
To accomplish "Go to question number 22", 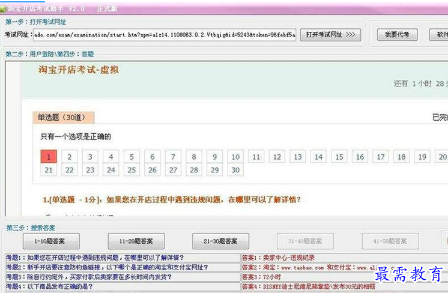I will pyautogui.click(x=70, y=170).
